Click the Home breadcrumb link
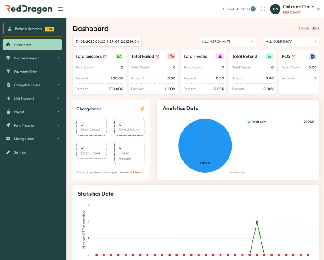 tap(303, 28)
